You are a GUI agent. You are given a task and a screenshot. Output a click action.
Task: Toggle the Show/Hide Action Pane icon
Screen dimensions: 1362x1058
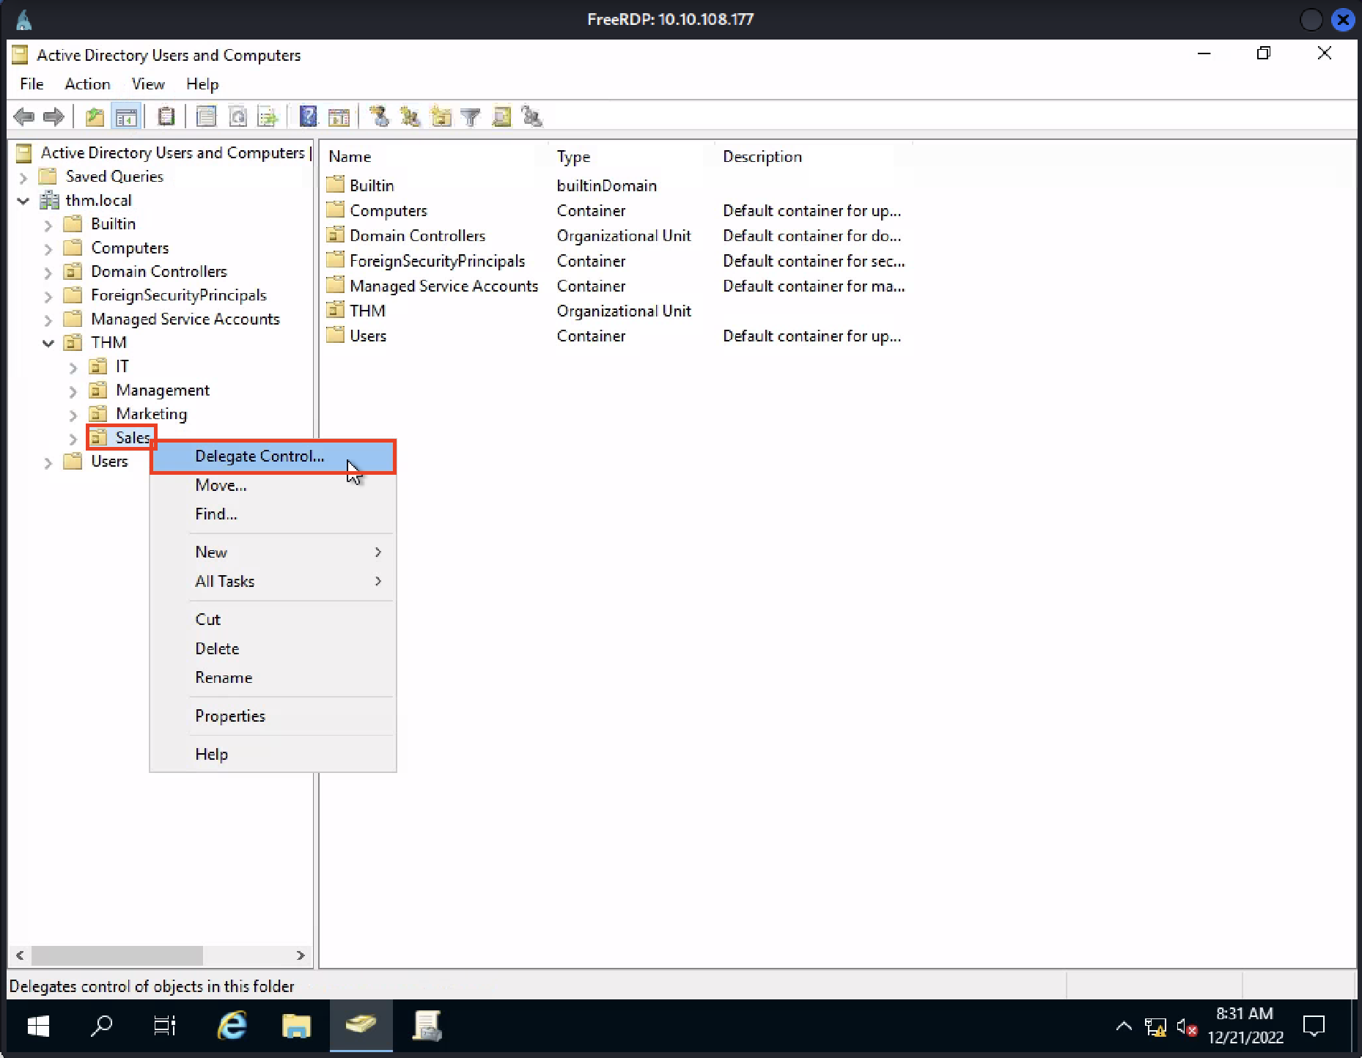pyautogui.click(x=339, y=116)
